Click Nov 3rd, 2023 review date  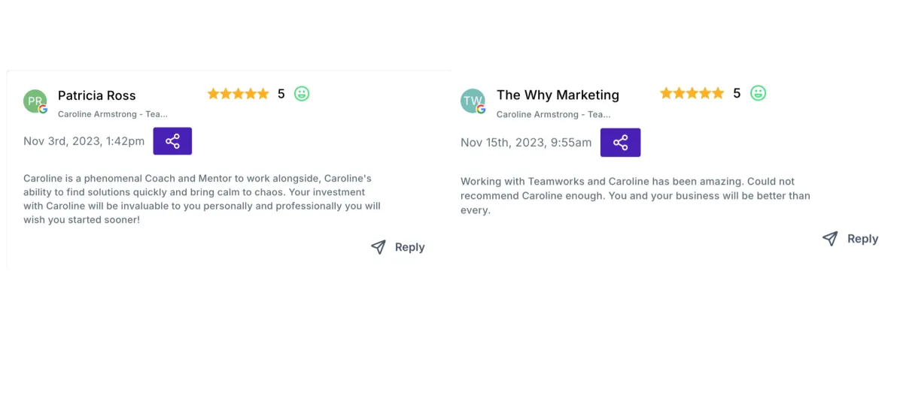pyautogui.click(x=84, y=141)
